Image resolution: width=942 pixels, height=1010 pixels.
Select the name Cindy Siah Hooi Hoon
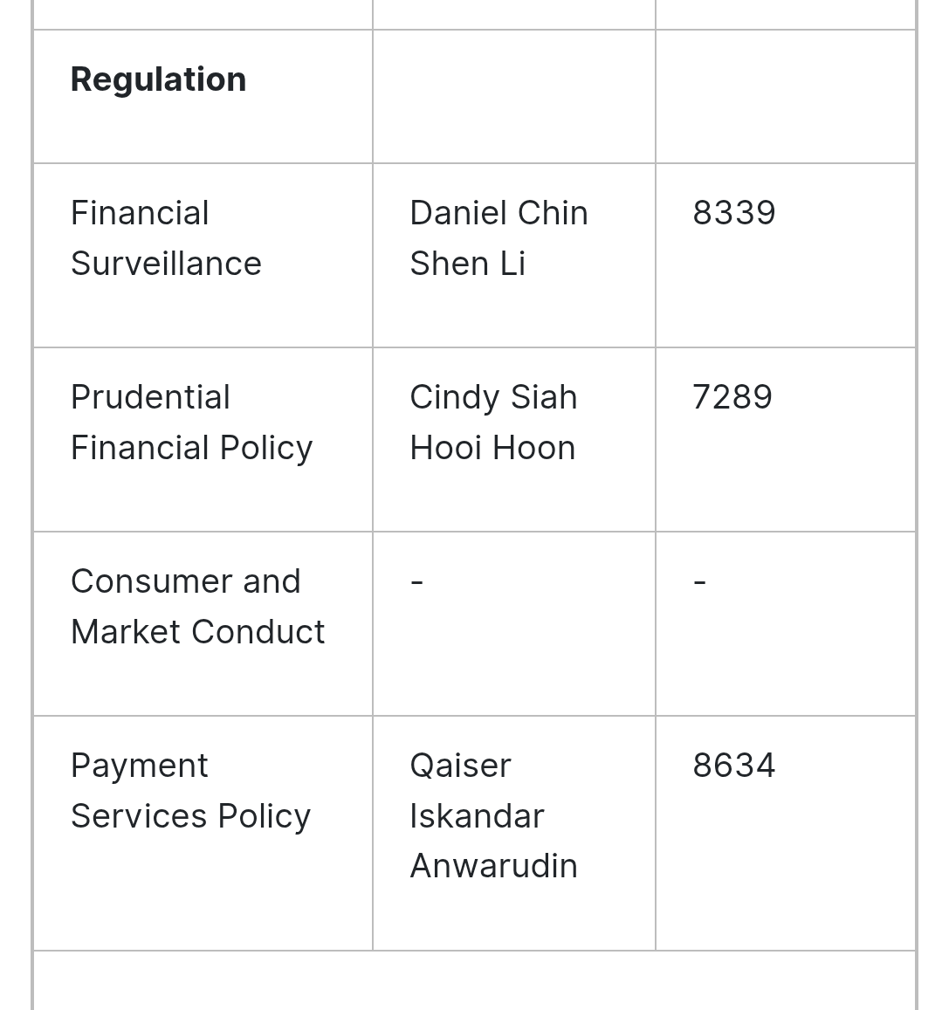(493, 423)
